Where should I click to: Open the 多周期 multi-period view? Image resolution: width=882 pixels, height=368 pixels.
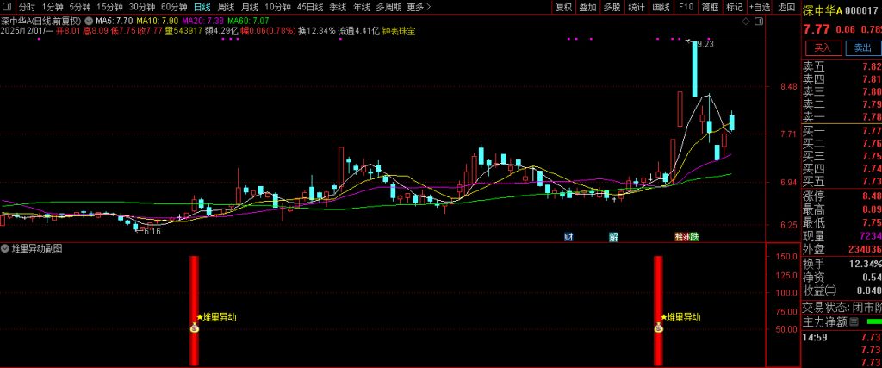[389, 7]
